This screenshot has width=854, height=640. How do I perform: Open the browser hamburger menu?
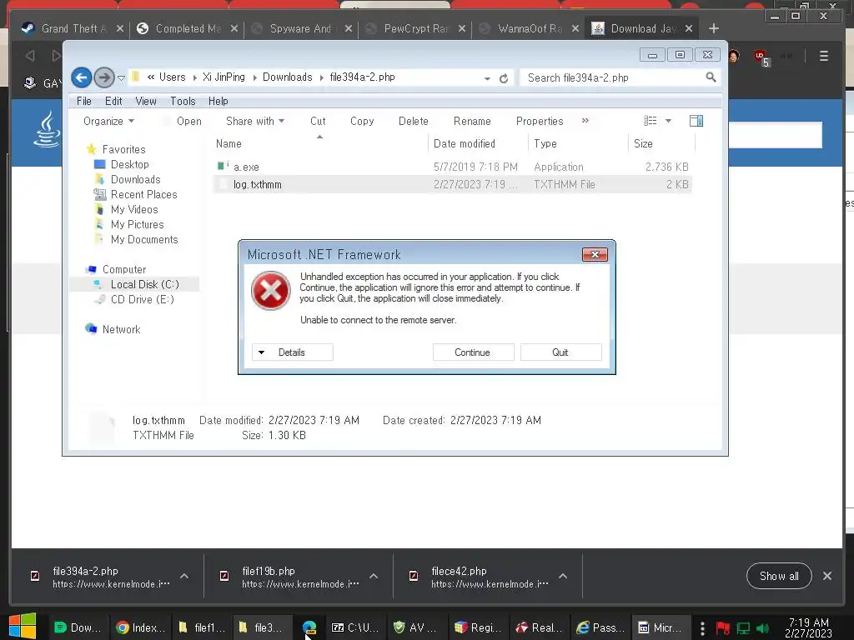click(x=823, y=56)
